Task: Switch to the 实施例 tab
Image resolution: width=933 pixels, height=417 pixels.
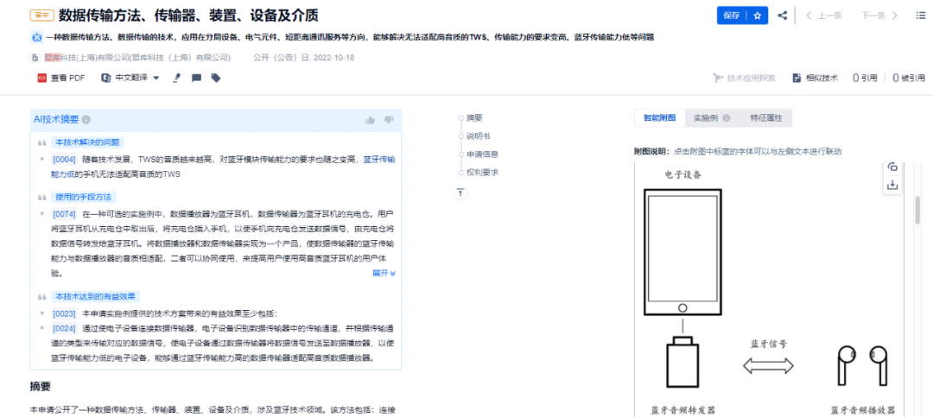Action: click(x=708, y=117)
